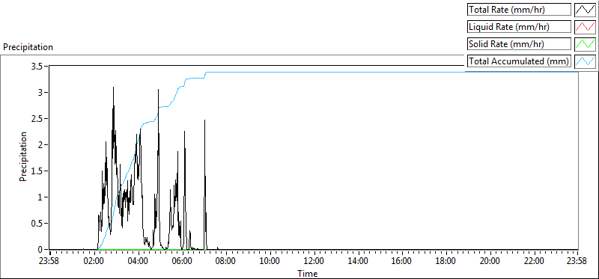Click the Precipitation chart title
Image resolution: width=599 pixels, height=279 pixels.
tap(28, 47)
